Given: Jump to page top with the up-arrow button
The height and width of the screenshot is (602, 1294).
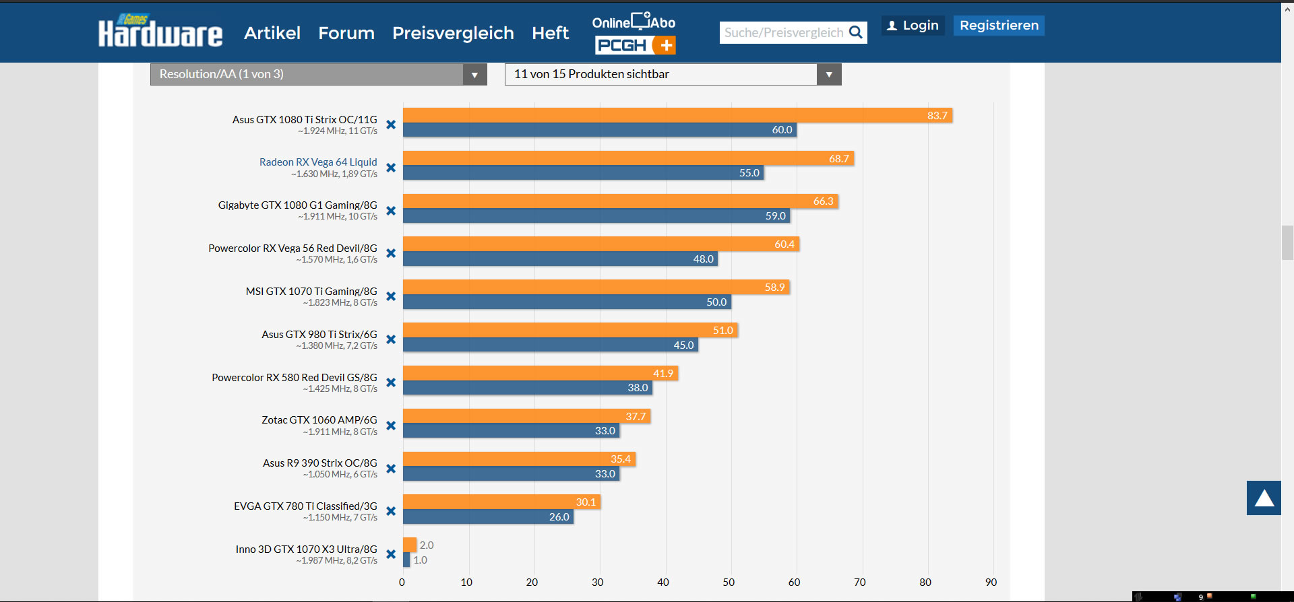Looking at the screenshot, I should (x=1264, y=498).
